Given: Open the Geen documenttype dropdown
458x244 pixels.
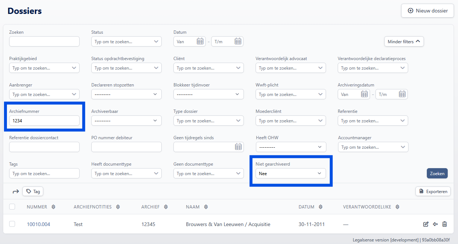Looking at the screenshot, I should point(209,173).
